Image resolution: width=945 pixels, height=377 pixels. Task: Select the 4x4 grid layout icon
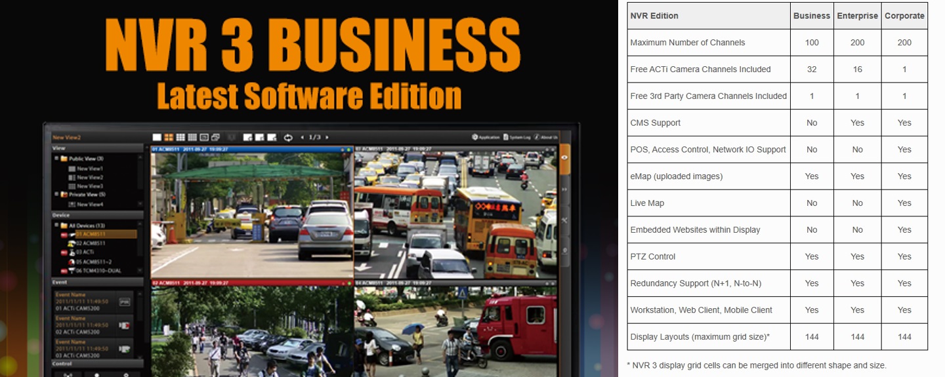(192, 137)
